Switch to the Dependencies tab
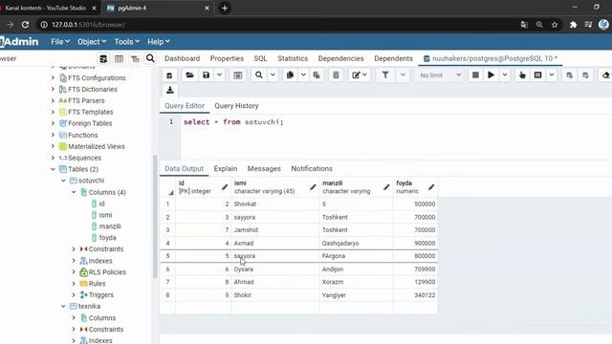The image size is (612, 344). [340, 58]
